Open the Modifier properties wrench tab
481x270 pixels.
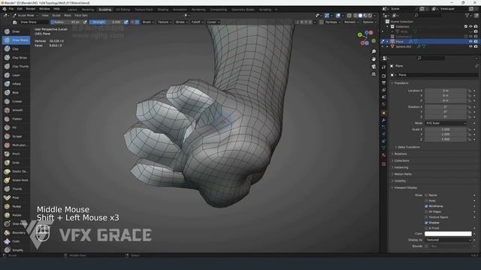[x=384, y=120]
